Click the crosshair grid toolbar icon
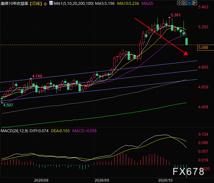This screenshot has width=214, height=183. (179, 3)
